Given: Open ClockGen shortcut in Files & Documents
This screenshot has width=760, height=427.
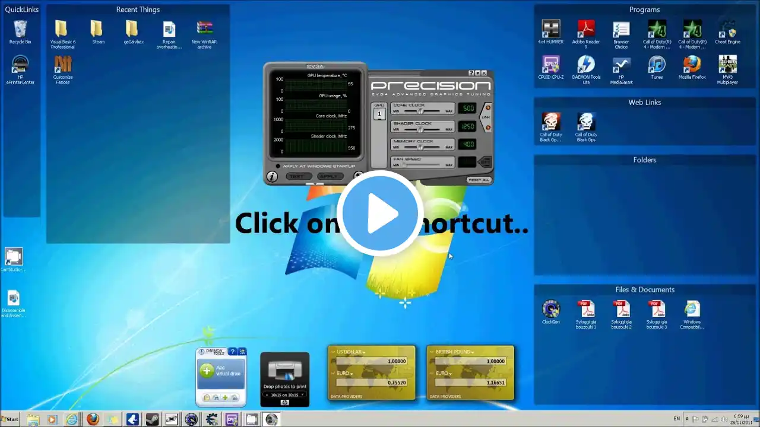Looking at the screenshot, I should click(550, 312).
